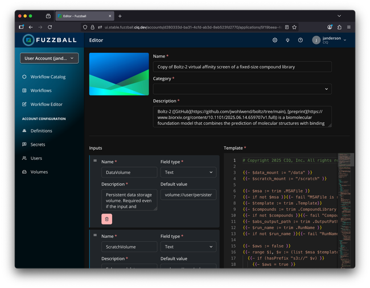370x288 pixels.
Task: Click the address bar URL
Action: [x=194, y=27]
